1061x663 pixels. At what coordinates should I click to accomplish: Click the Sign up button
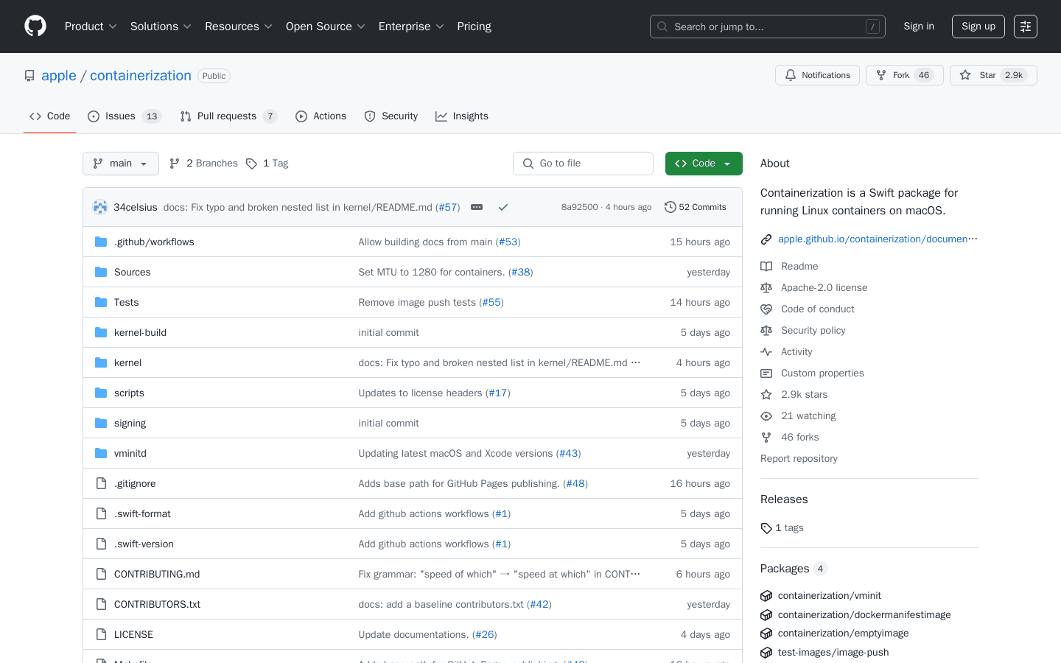pos(978,26)
